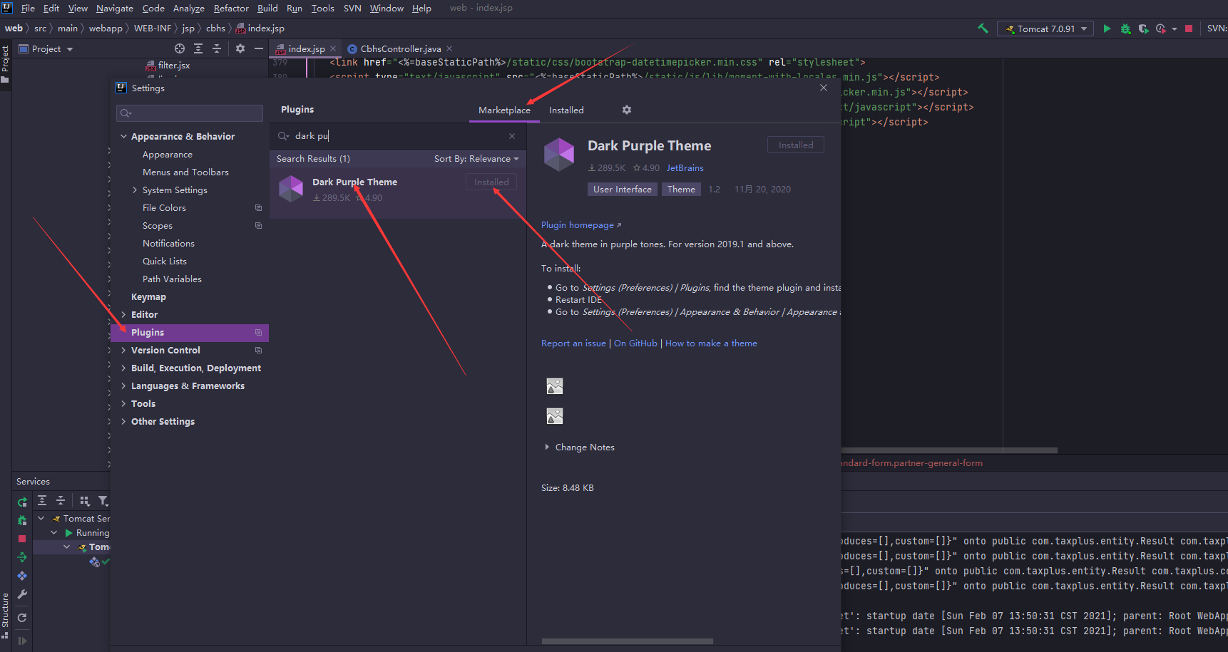
Task: Collapse Appearance & Behavior section
Action: click(124, 136)
